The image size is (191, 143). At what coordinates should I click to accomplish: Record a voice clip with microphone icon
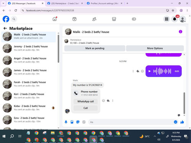pos(66,122)
